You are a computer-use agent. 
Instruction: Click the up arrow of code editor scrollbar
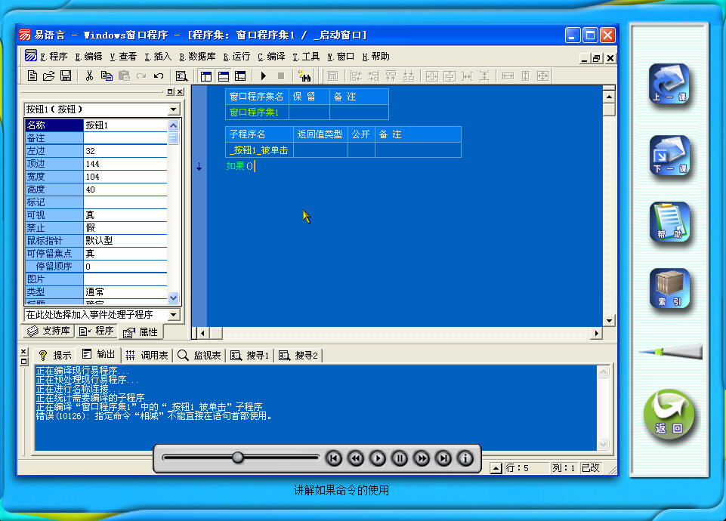click(609, 97)
